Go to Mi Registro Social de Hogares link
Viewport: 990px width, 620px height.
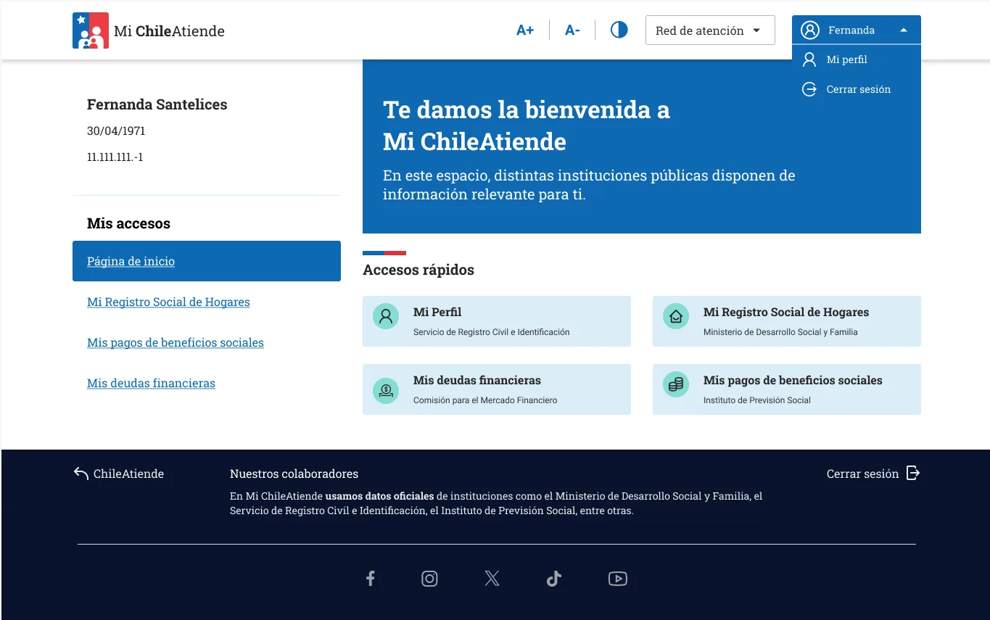(x=168, y=302)
